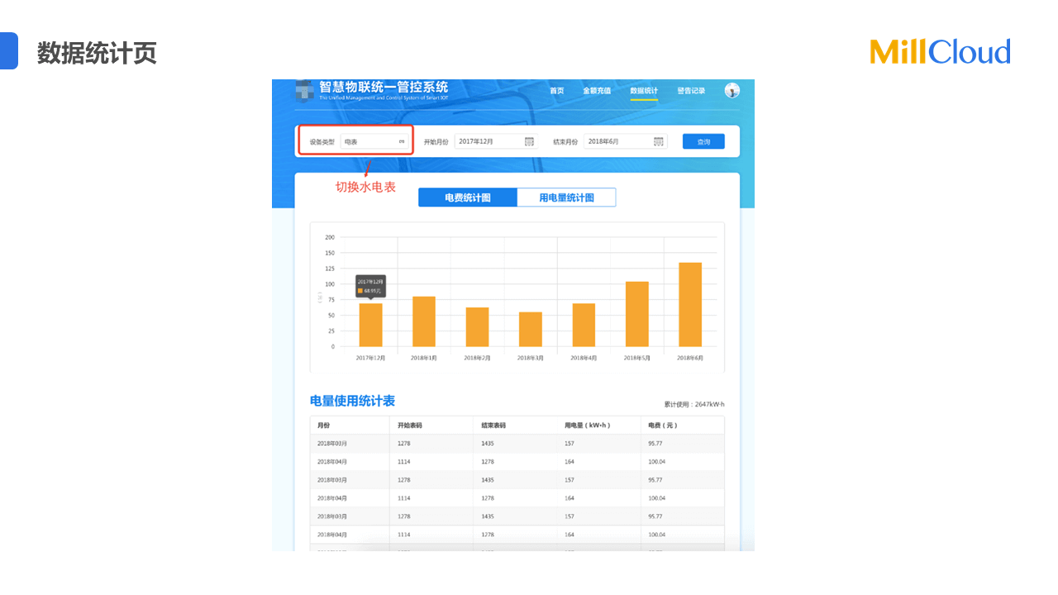
Task: Open the 开始月份 date picker field
Action: [x=489, y=141]
